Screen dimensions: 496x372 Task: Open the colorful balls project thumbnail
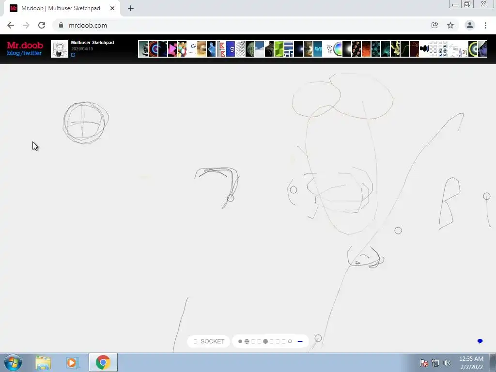[182, 49]
